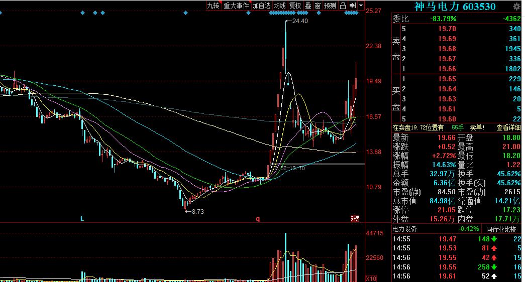Click the 总市值 84.98亿 market cap
Image resolution: width=525 pixels, height=282 pixels.
click(443, 201)
